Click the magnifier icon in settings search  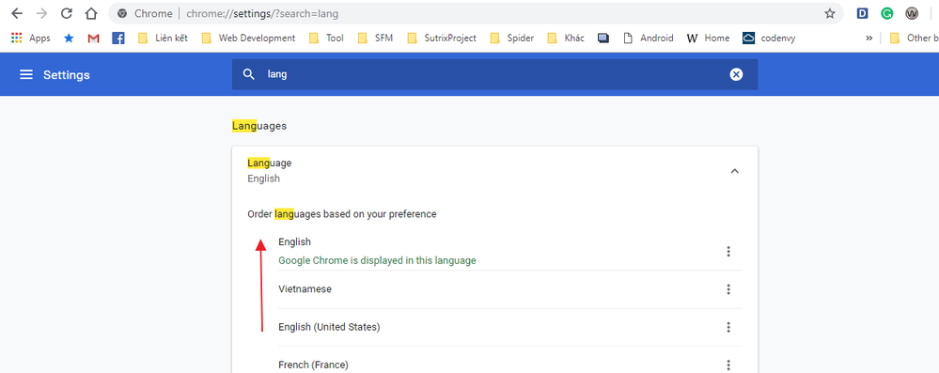click(x=248, y=74)
